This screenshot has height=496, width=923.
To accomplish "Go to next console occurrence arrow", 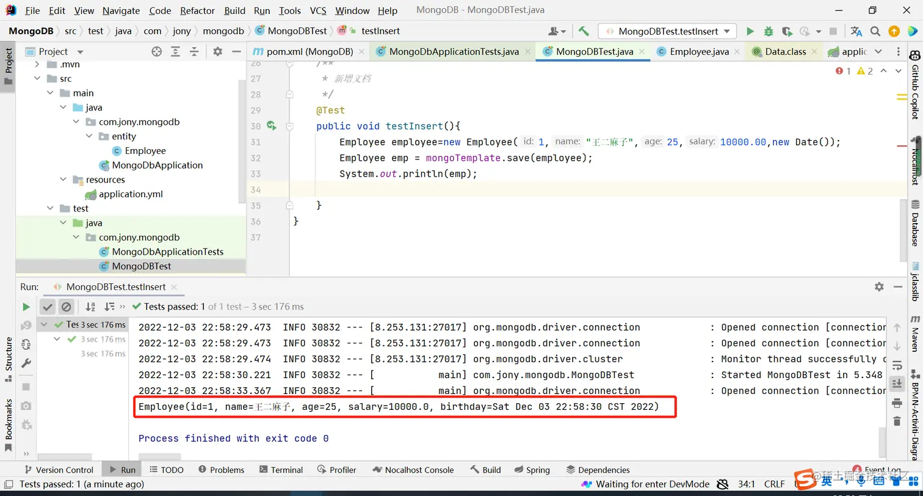I will coord(897,346).
